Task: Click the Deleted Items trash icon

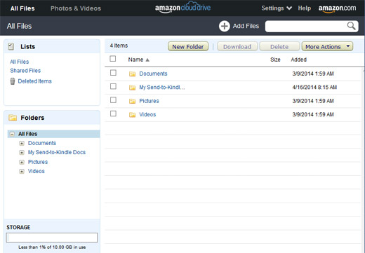Action: [13, 81]
